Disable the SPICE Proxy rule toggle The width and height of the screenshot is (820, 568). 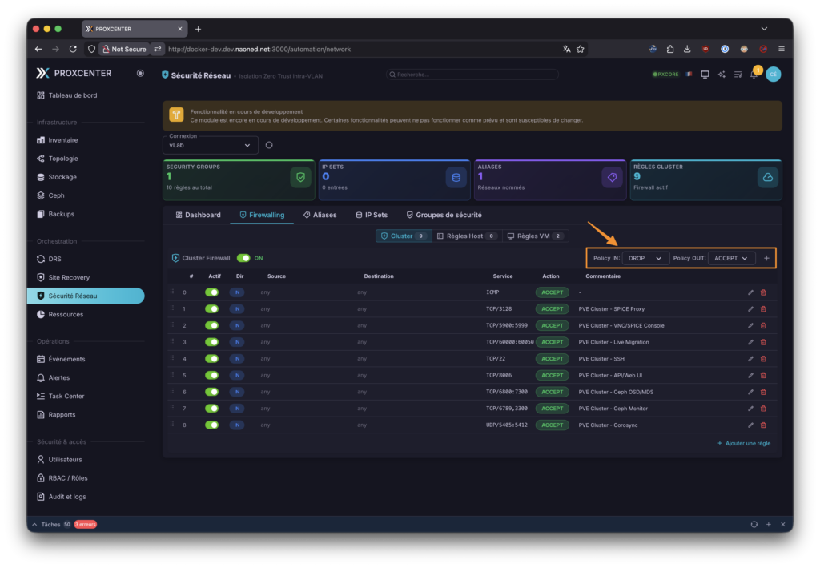pyautogui.click(x=212, y=309)
